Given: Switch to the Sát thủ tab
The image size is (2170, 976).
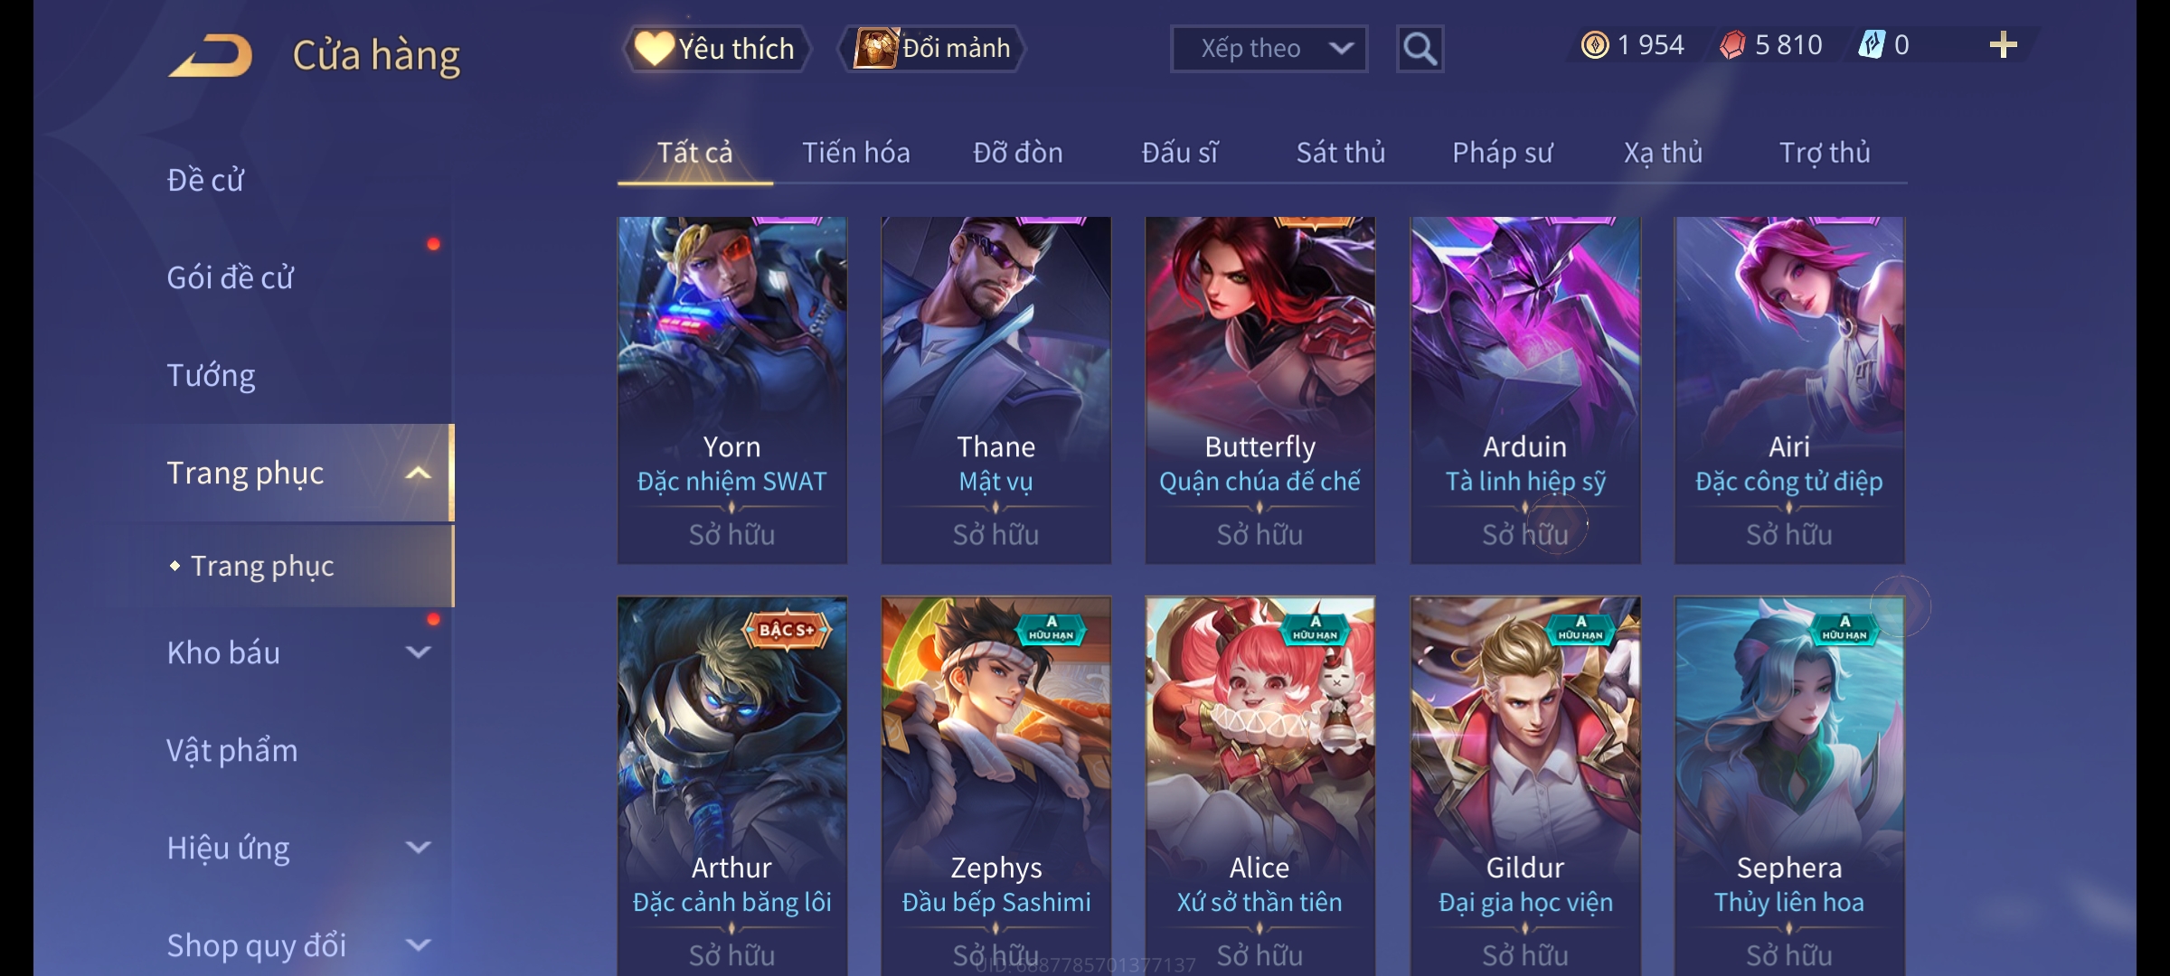Looking at the screenshot, I should tap(1340, 153).
